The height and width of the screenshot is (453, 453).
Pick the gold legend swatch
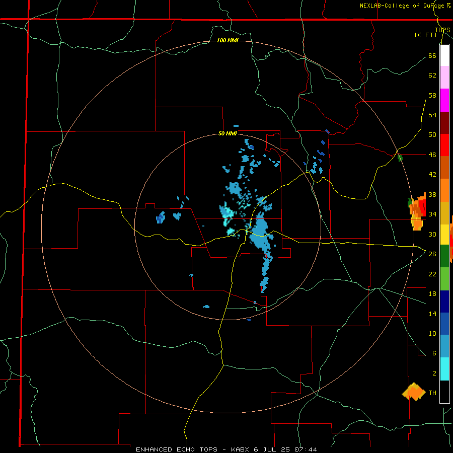pos(444,213)
